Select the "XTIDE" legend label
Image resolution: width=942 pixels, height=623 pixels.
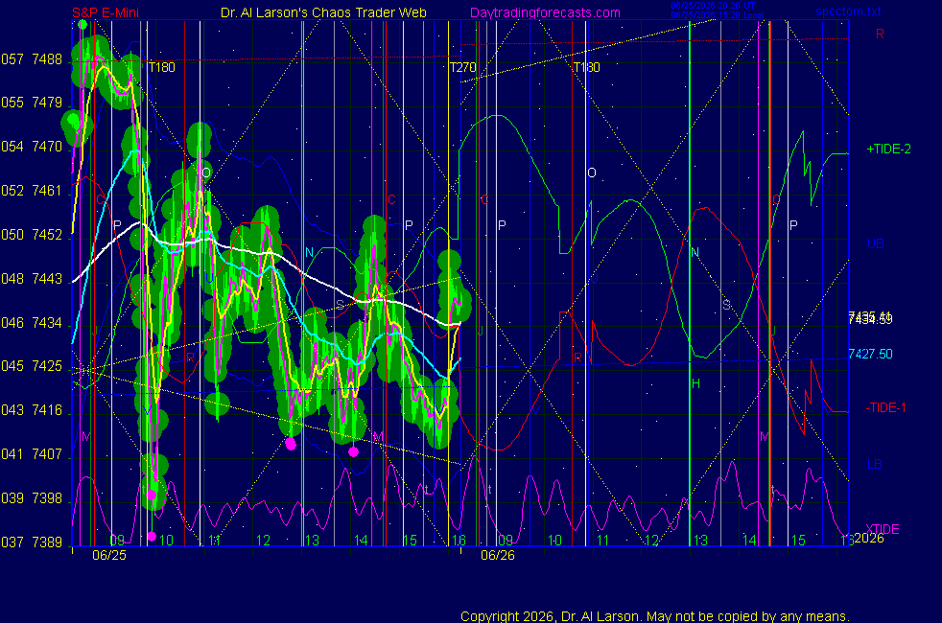(x=883, y=529)
